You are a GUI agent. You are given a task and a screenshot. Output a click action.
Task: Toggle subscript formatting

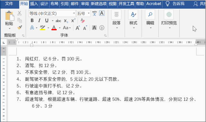66,21
